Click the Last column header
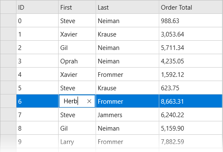Viewport: 223px width, 152px height. point(127,7)
